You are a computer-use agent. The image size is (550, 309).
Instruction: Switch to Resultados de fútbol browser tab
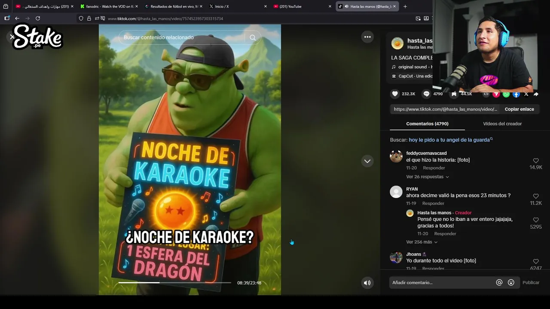point(174,6)
